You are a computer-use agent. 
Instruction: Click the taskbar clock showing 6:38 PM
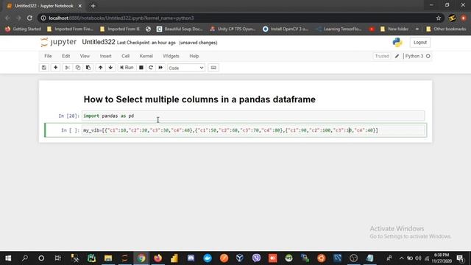(x=442, y=258)
